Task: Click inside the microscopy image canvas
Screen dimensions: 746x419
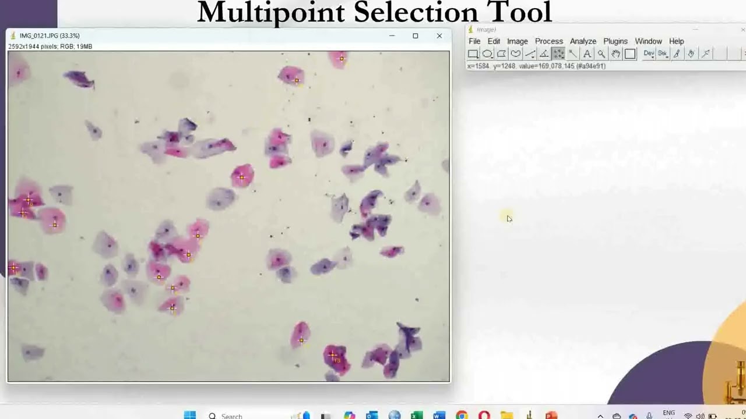Action: tap(228, 216)
